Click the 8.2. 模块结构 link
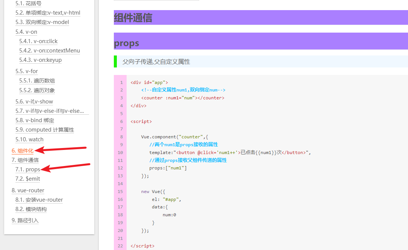 click(x=31, y=209)
